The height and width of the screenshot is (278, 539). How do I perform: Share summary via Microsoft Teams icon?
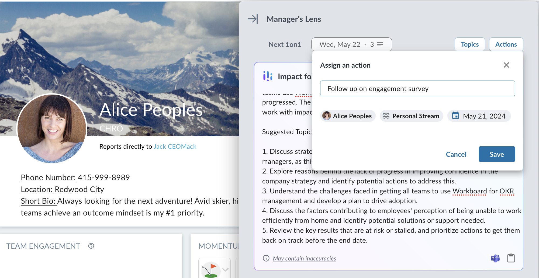[495, 258]
